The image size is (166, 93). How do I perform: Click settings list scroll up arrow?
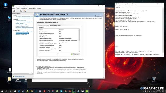79,30
